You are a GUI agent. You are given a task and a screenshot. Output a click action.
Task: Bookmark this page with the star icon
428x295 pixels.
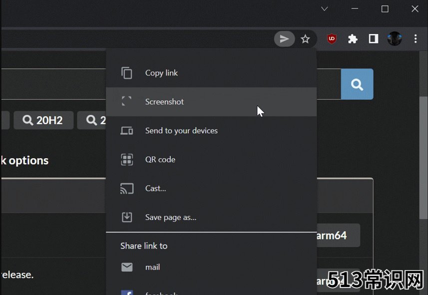(x=305, y=39)
